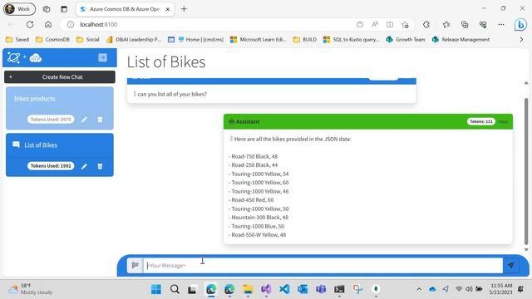The height and width of the screenshot is (299, 532).
Task: Reload the page with the refresh button
Action: [30, 24]
